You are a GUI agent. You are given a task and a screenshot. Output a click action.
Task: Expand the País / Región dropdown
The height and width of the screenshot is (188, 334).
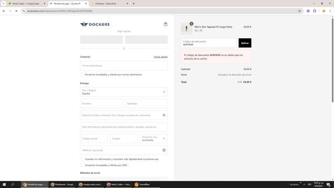(124, 92)
